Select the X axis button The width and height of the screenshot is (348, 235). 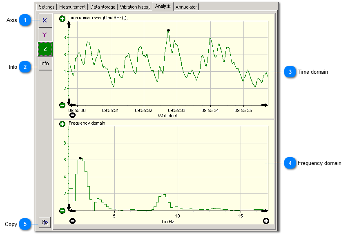(45, 20)
